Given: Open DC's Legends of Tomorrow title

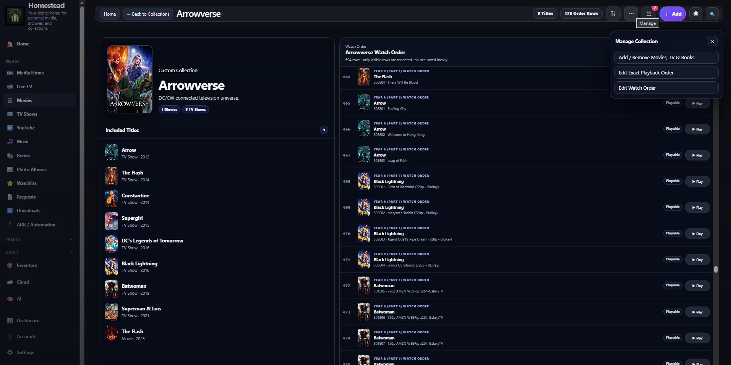Looking at the screenshot, I should click(217, 244).
